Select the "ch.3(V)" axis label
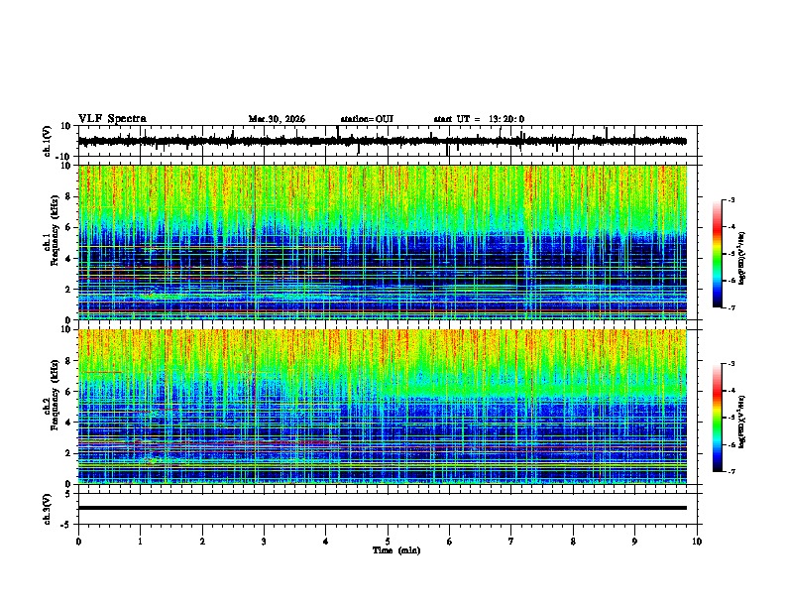785x607 pixels. (x=48, y=510)
